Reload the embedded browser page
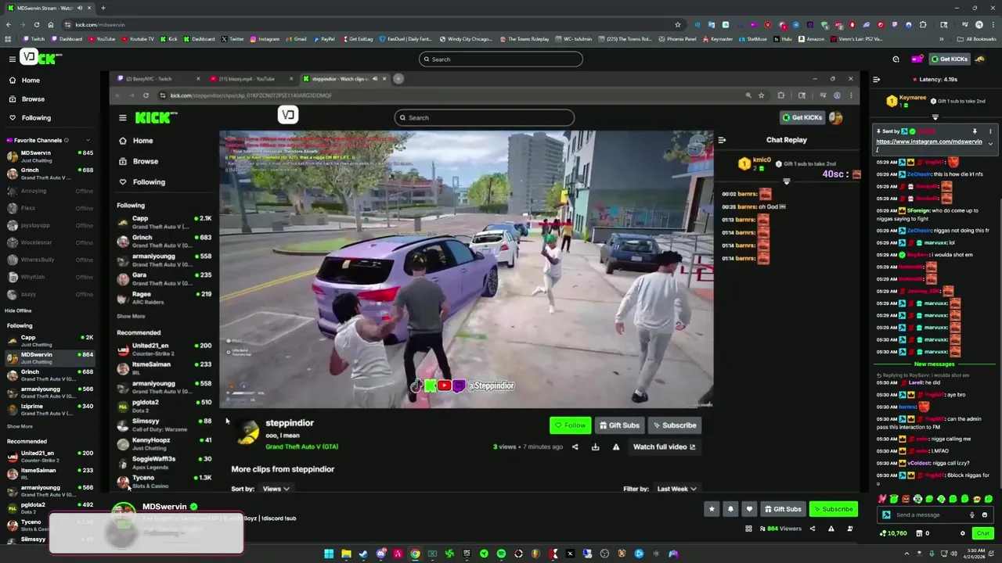 146,95
